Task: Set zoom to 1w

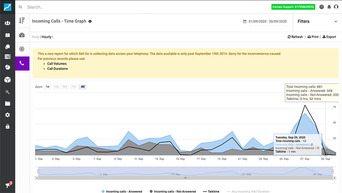Action: pos(48,87)
